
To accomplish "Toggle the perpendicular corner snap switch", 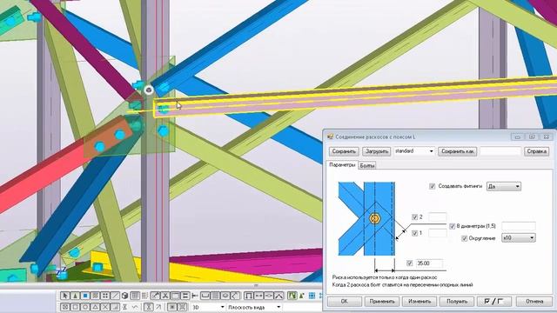I will pos(115,307).
